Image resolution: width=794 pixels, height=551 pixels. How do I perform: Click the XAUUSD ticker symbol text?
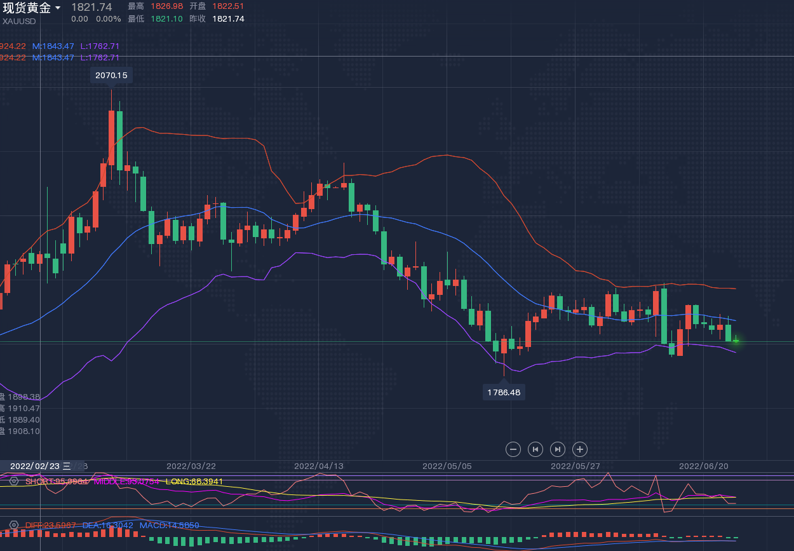[19, 21]
